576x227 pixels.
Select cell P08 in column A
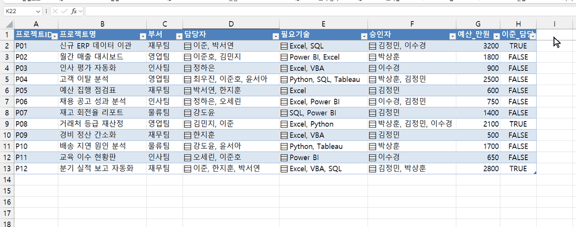[x=36, y=124]
